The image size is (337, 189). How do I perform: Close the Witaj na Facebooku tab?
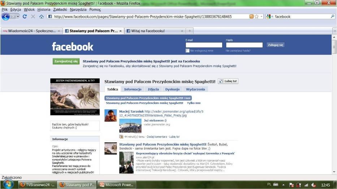click(182, 31)
